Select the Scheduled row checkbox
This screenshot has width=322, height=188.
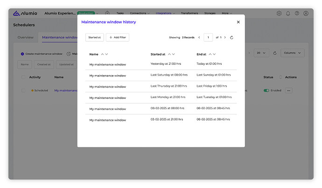(24, 91)
